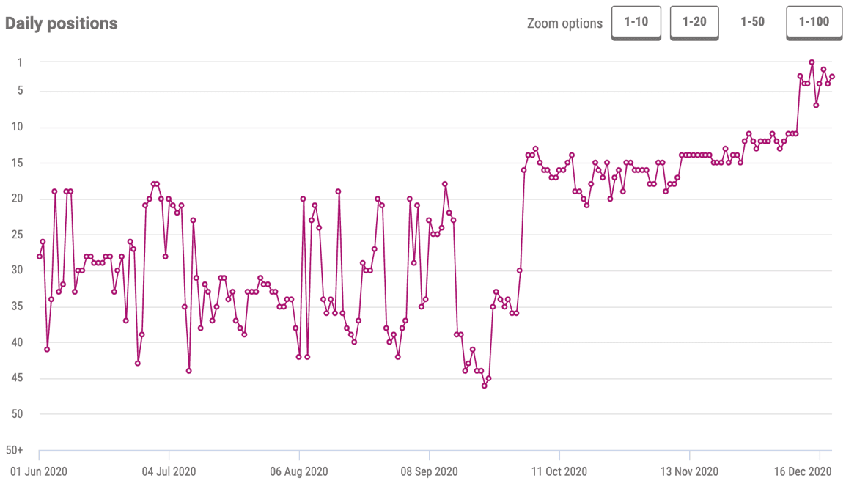Click the first data point at 01 Jun
846x486 pixels.
(40, 257)
